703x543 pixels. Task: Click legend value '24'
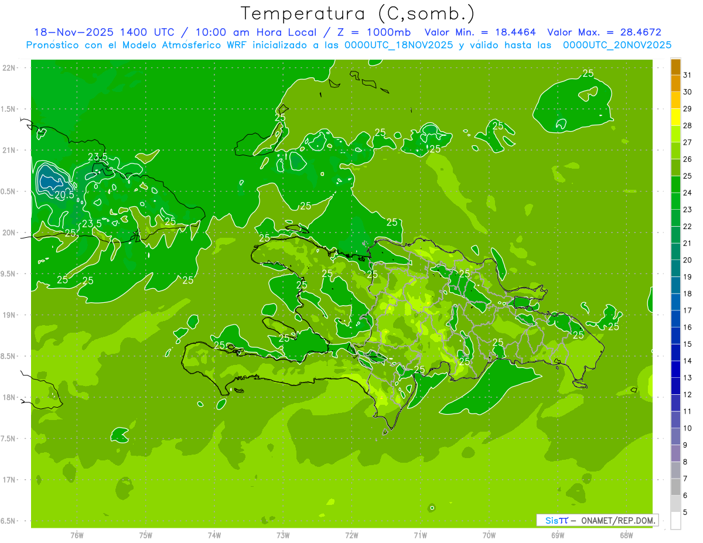(688, 193)
